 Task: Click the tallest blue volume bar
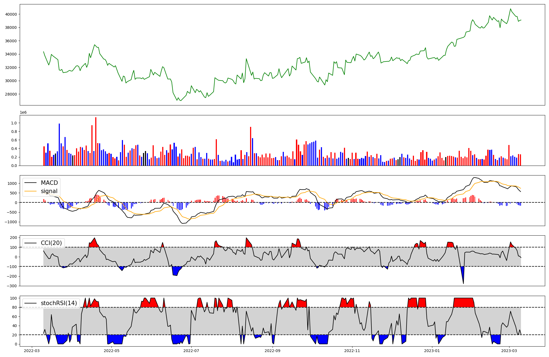[x=59, y=144]
